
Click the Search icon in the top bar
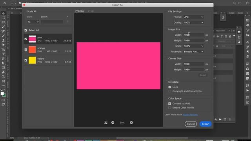pyautogui.click(x=235, y=3)
